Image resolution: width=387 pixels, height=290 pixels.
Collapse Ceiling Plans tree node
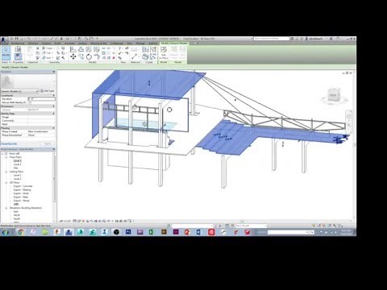(6, 172)
